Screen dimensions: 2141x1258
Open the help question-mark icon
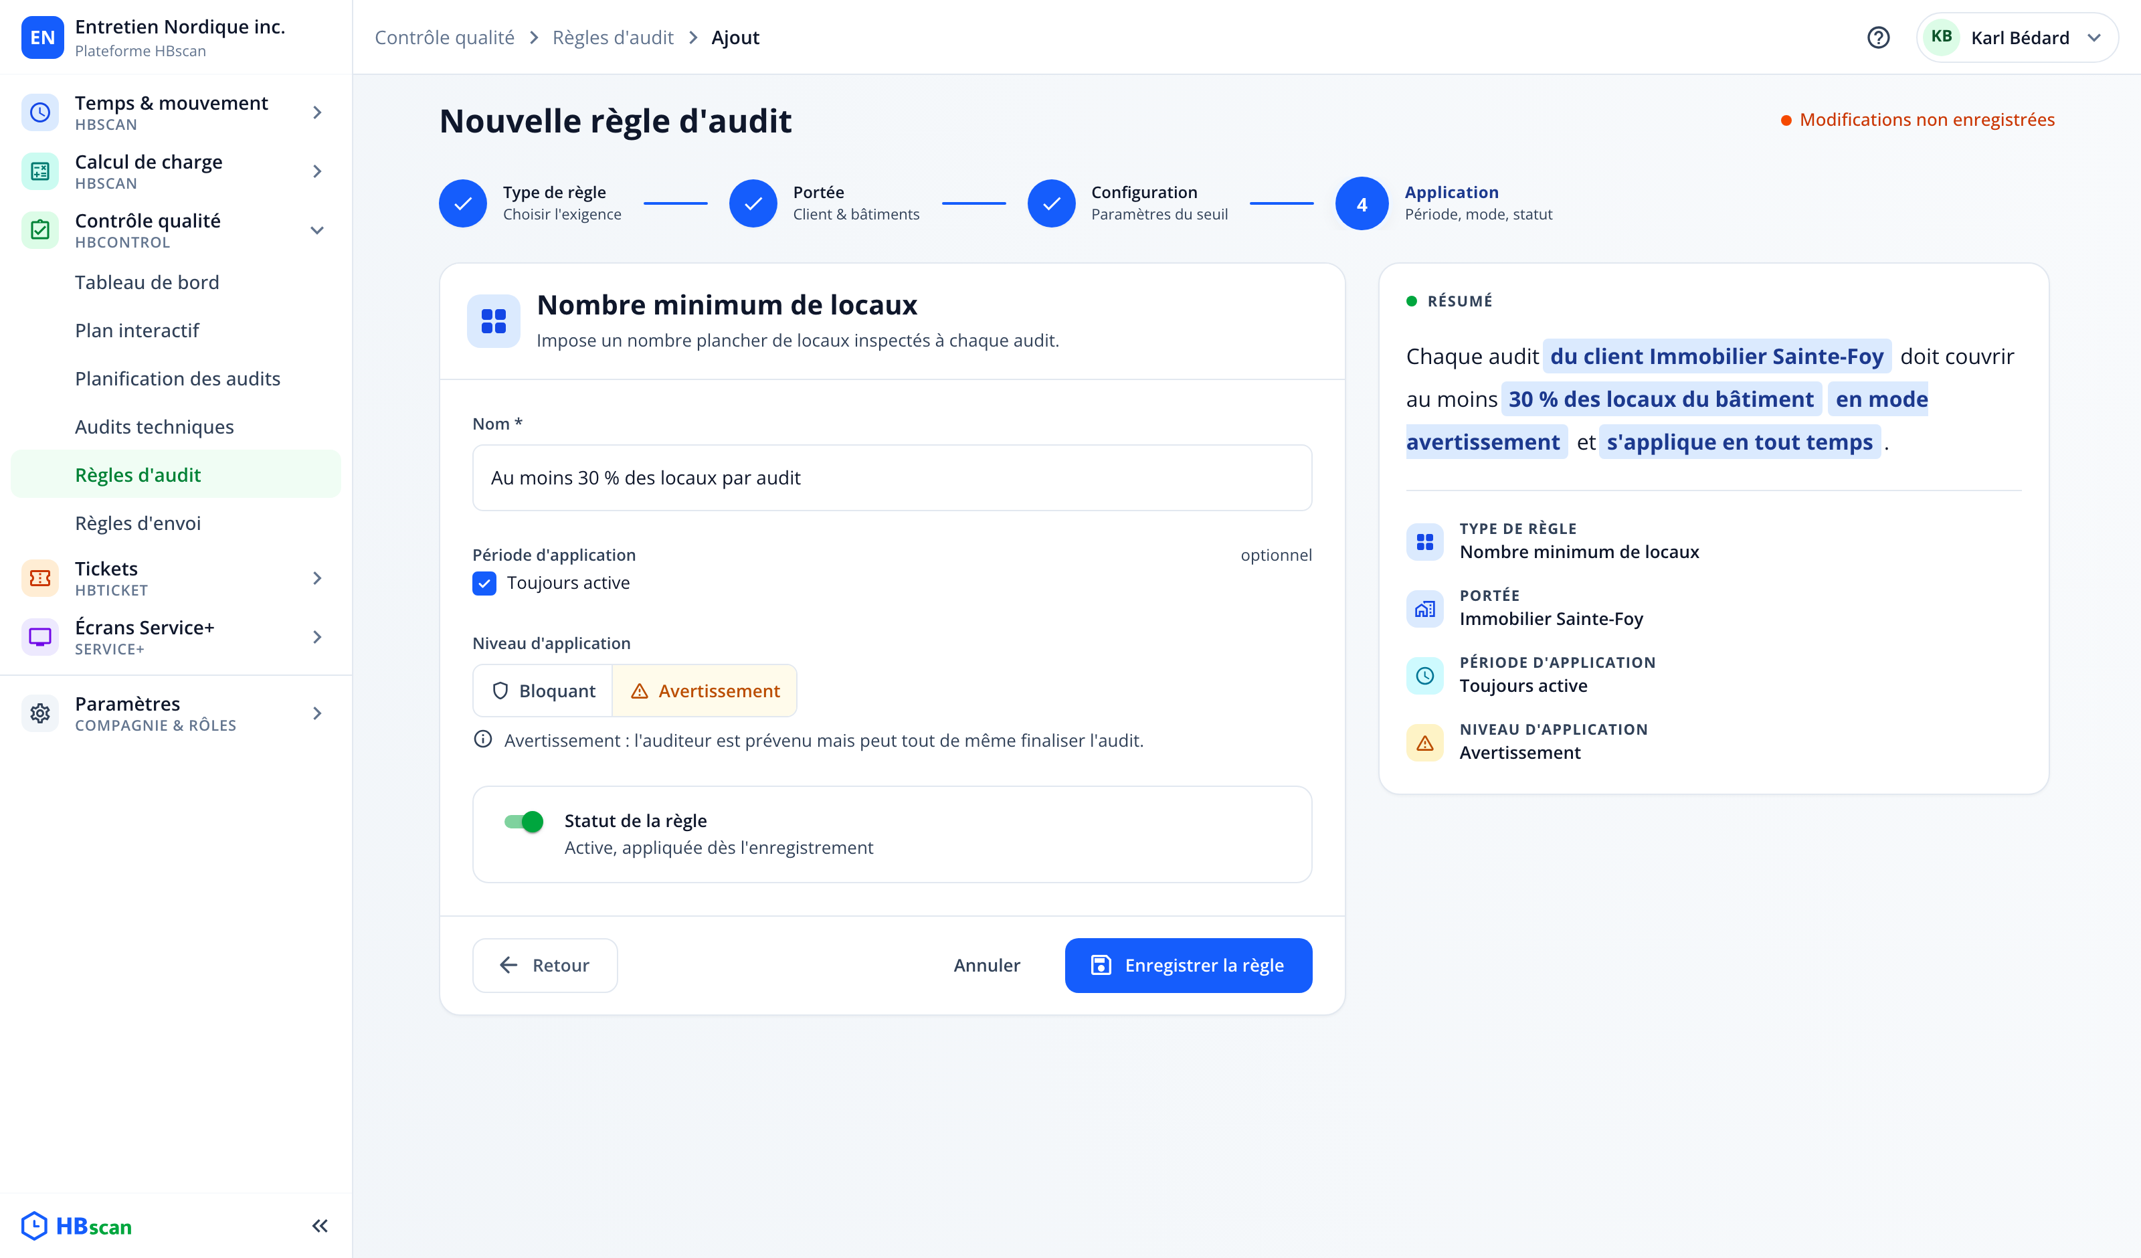1877,37
